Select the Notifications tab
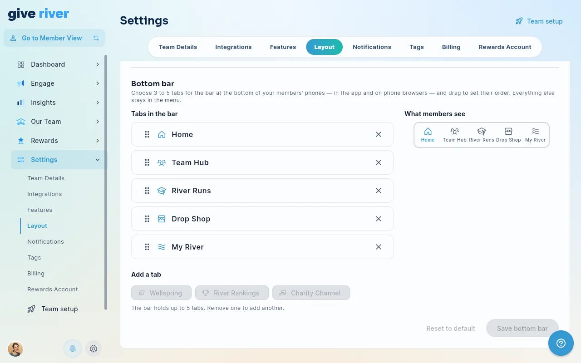 [372, 47]
